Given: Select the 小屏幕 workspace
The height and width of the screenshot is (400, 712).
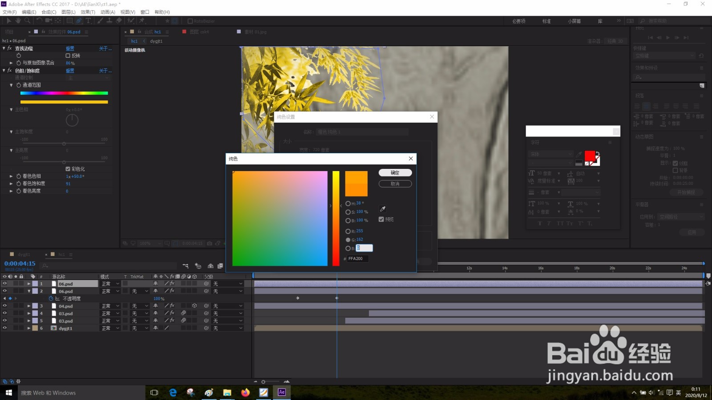Looking at the screenshot, I should point(574,21).
